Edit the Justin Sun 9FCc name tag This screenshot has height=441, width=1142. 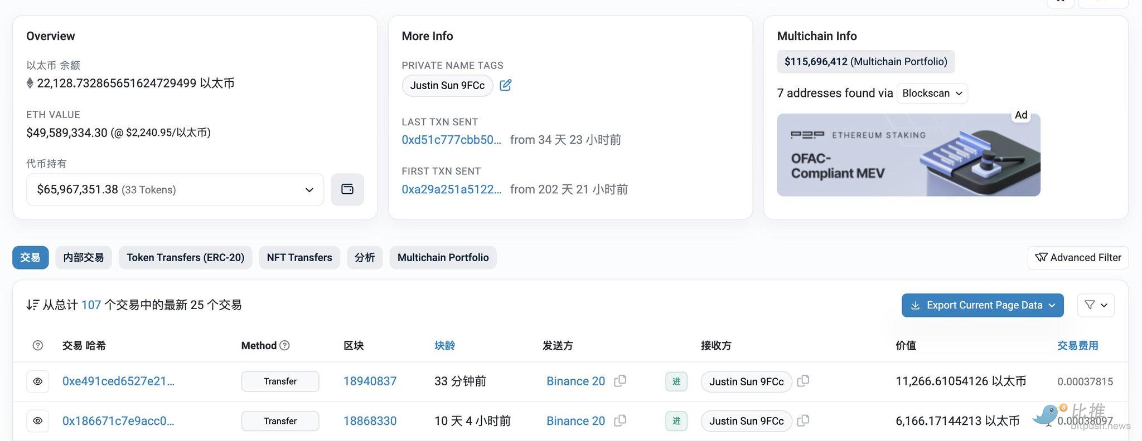tap(506, 85)
